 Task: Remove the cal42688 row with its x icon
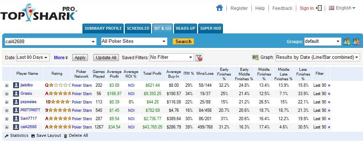pyautogui.click(x=329, y=127)
